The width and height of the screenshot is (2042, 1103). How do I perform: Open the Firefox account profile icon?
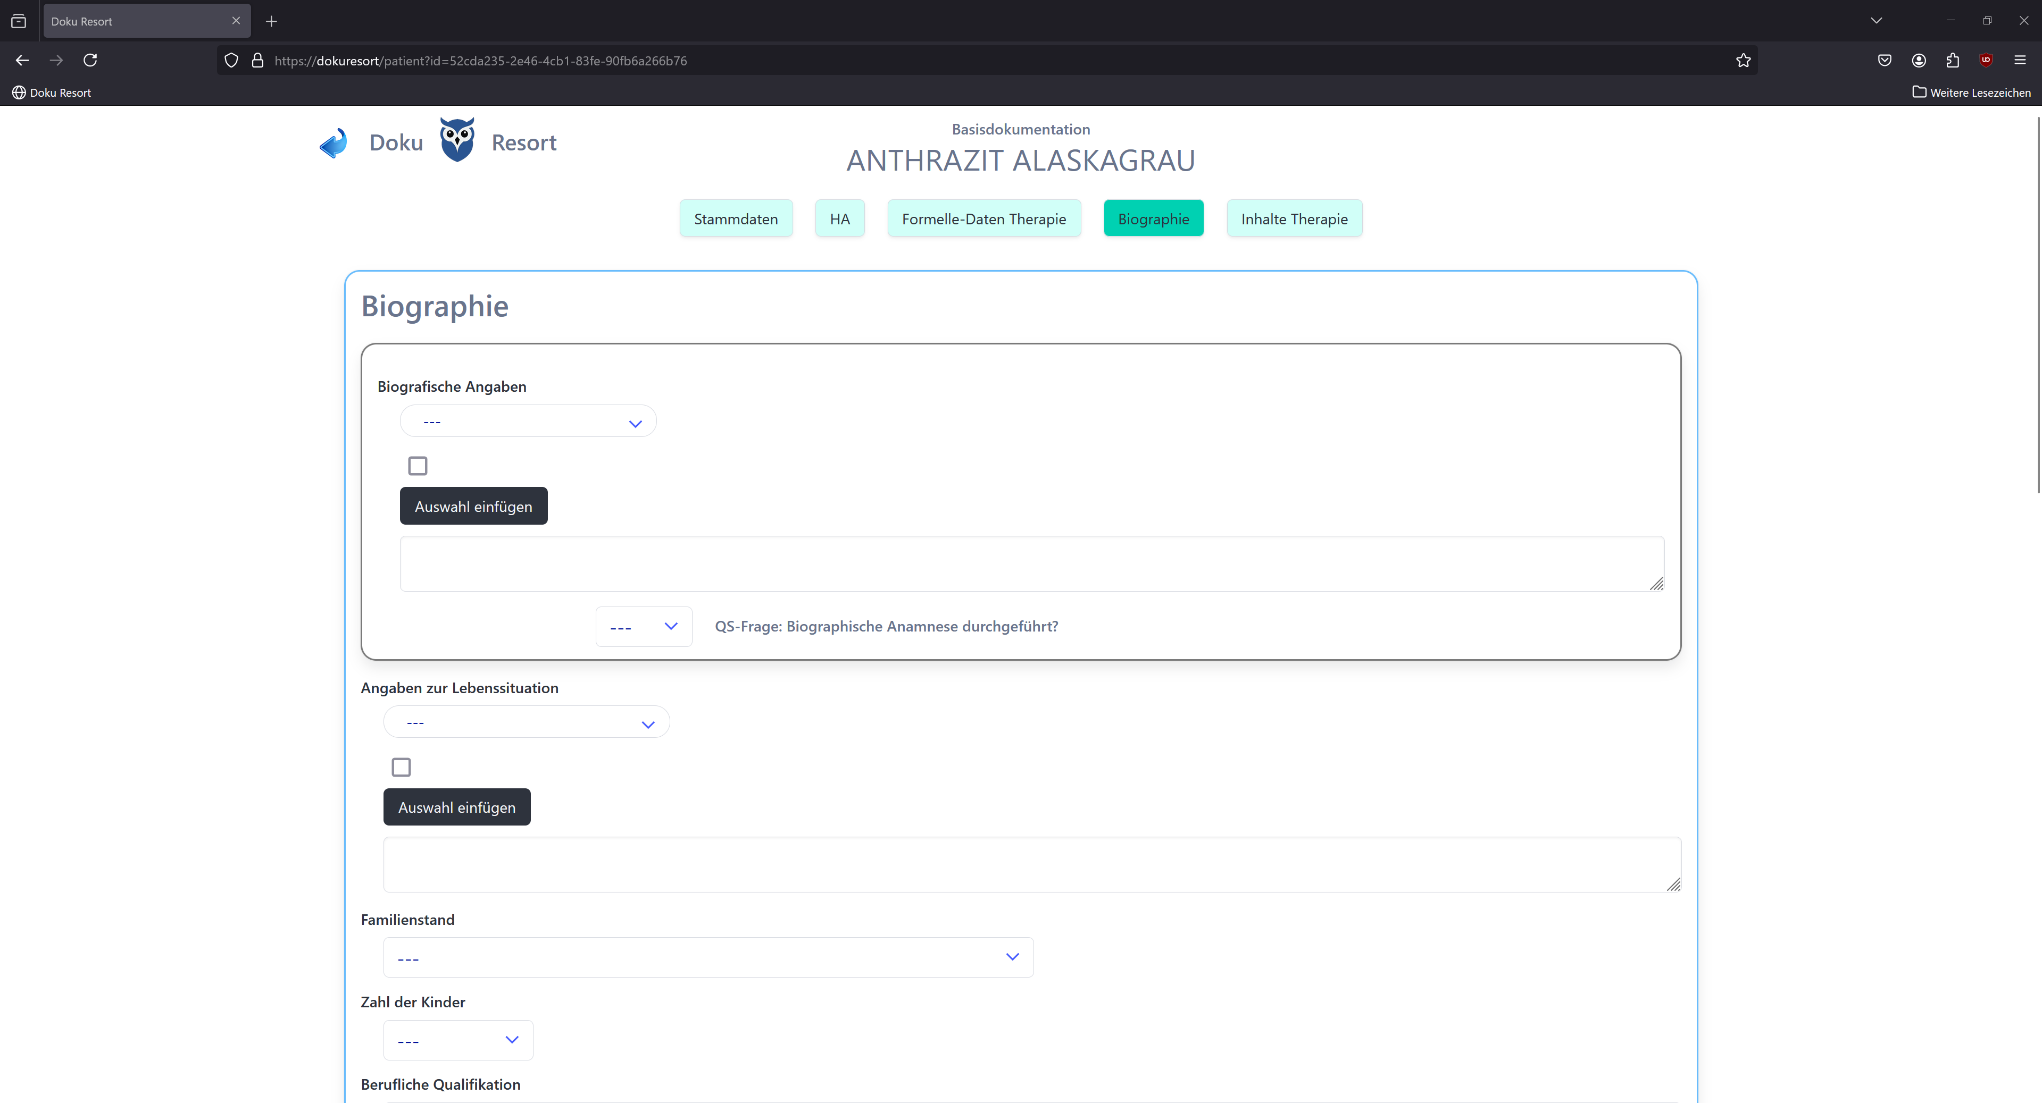click(x=1919, y=60)
